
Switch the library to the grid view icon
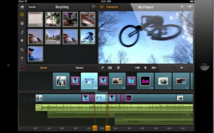tap(93, 7)
